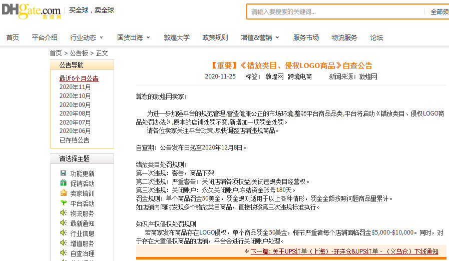Select the 功能更新 topic
This screenshot has width=449, height=261.
(82, 173)
